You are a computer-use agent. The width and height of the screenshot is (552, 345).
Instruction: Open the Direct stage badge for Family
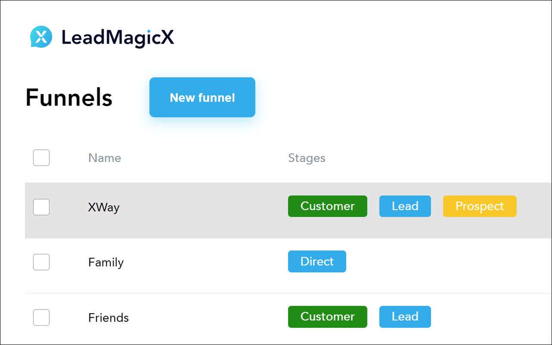pyautogui.click(x=317, y=261)
